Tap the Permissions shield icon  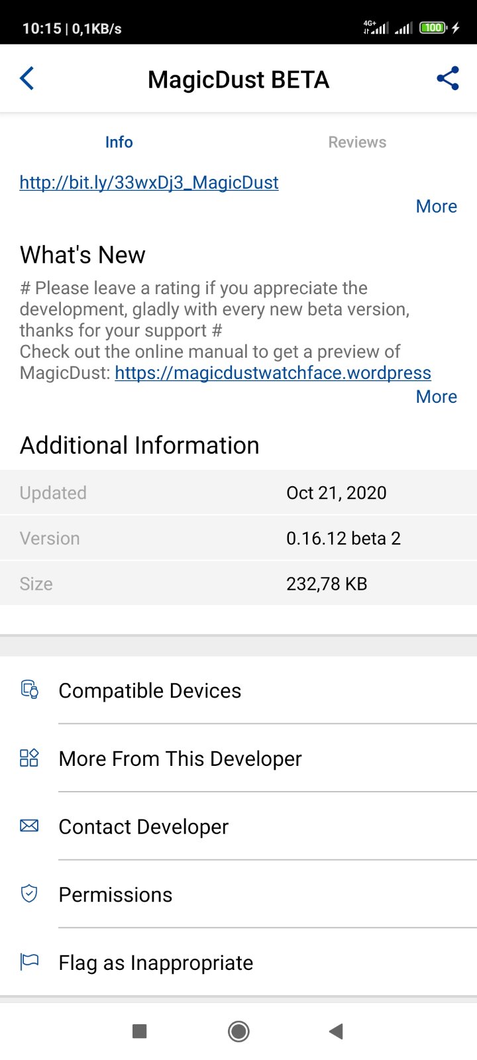(x=30, y=894)
